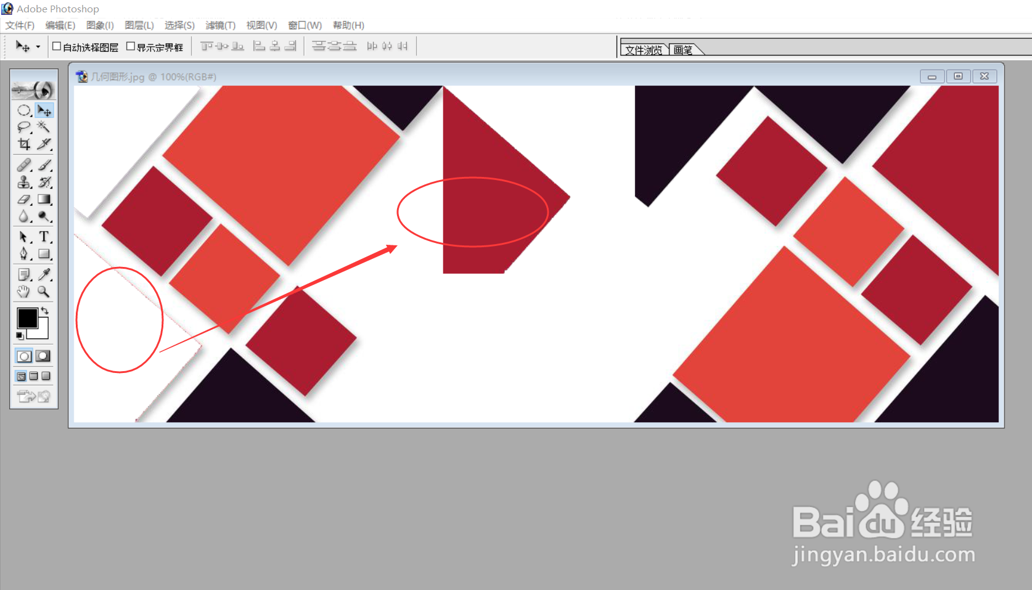The height and width of the screenshot is (590, 1032).
Task: Select the History Brush tool
Action: 44,182
